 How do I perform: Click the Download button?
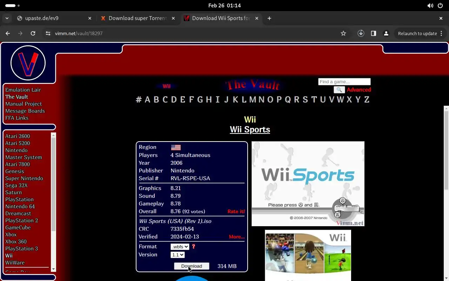click(x=192, y=266)
